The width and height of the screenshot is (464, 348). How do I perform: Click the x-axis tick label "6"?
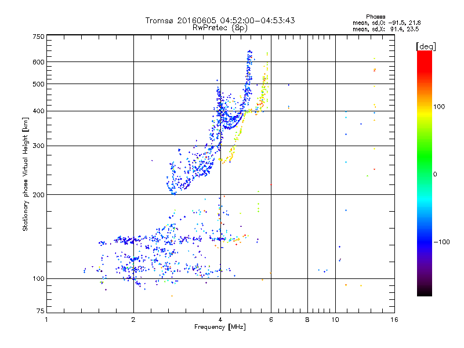pyautogui.click(x=271, y=320)
